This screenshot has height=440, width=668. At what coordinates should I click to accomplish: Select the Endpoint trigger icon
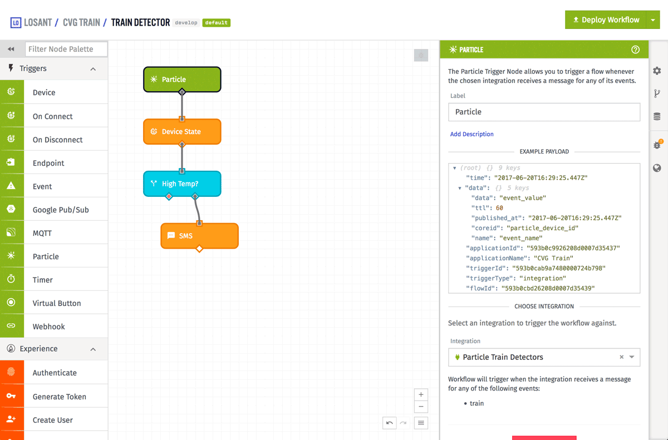12,162
